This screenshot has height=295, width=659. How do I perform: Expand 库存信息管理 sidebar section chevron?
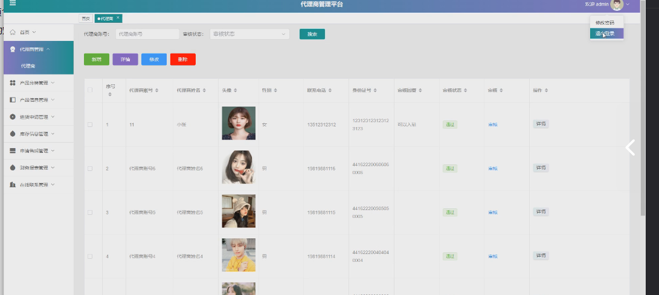tap(53, 134)
